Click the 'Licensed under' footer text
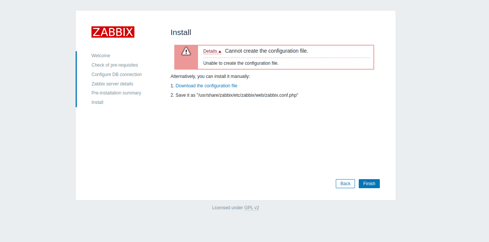The width and height of the screenshot is (489, 242). point(227,208)
